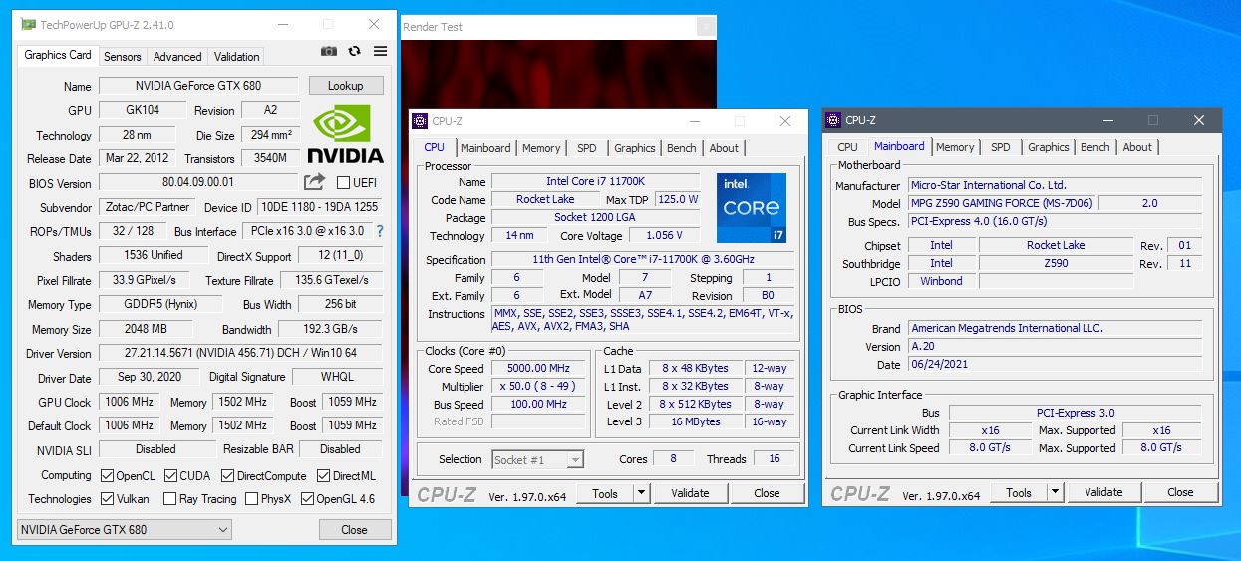Screen dimensions: 1241x561
Task: Toggle the UEFI checkbox
Action: pyautogui.click(x=343, y=183)
